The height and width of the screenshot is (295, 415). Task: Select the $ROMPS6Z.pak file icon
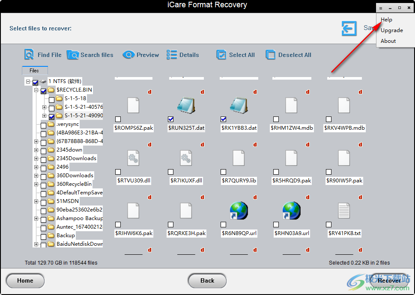[x=133, y=105]
